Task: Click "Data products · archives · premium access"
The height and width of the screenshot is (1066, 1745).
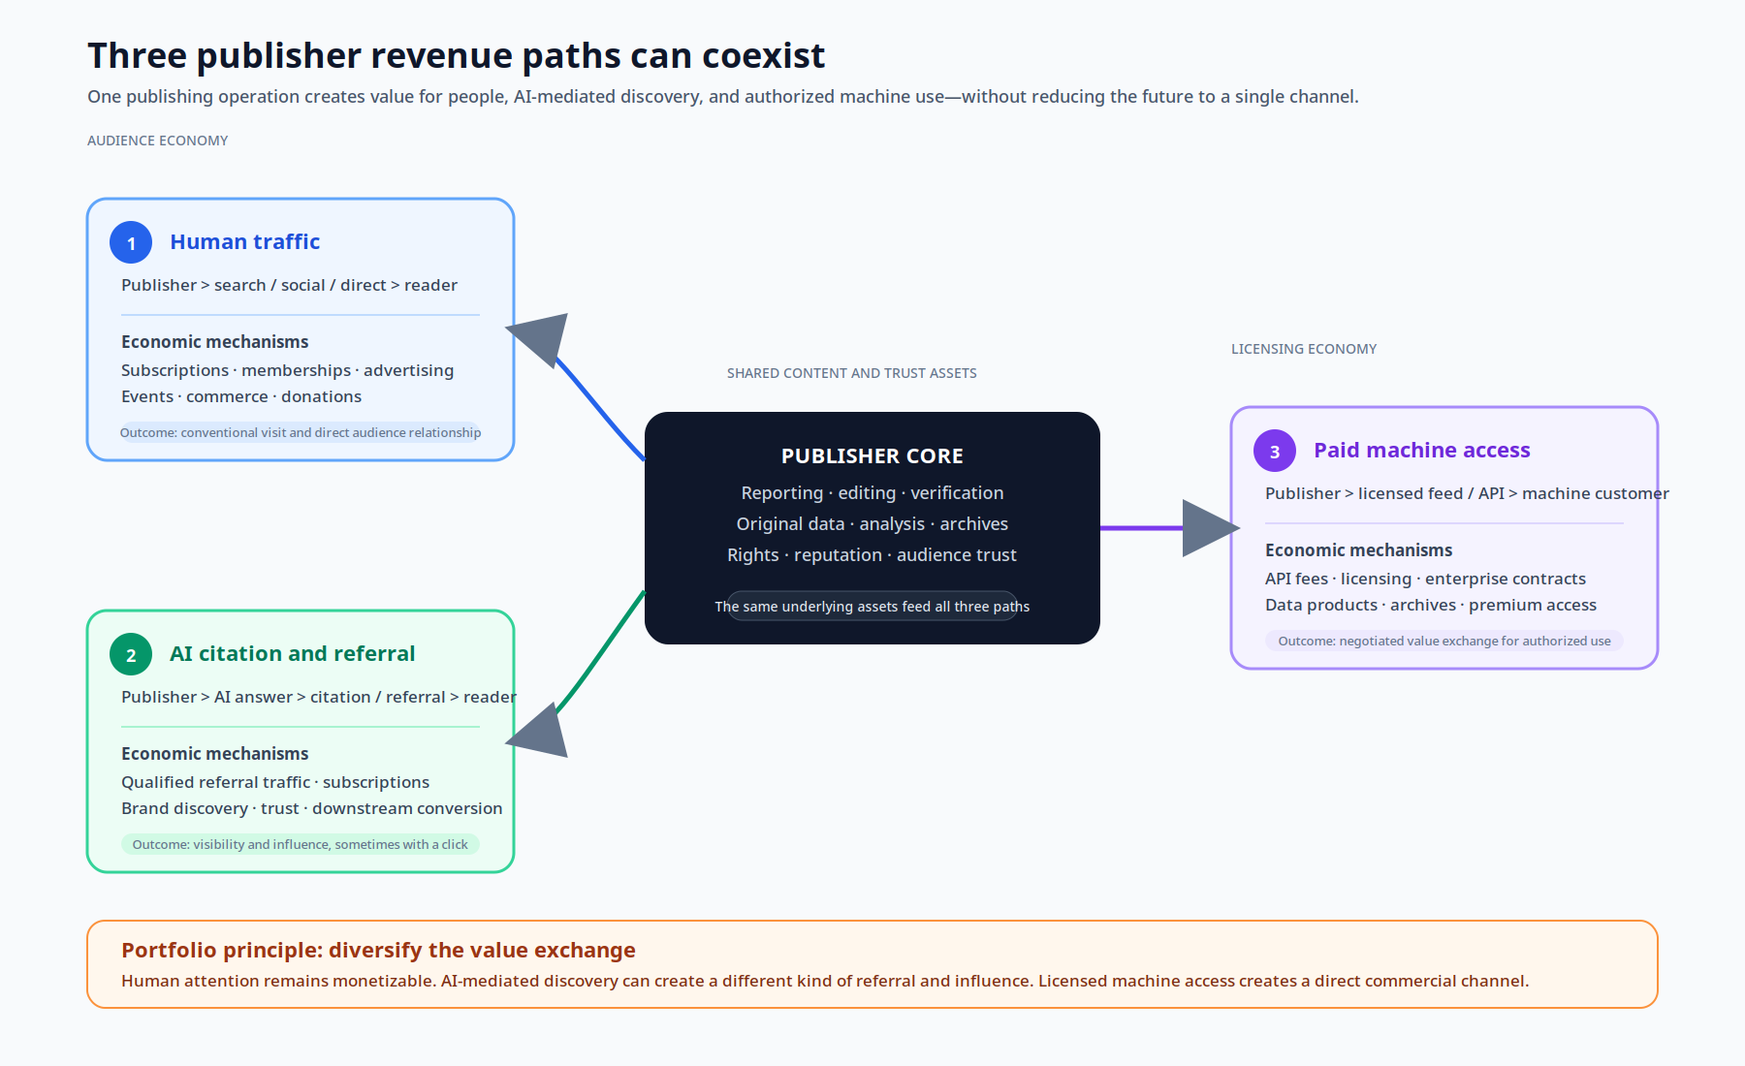Action: pos(1431,605)
